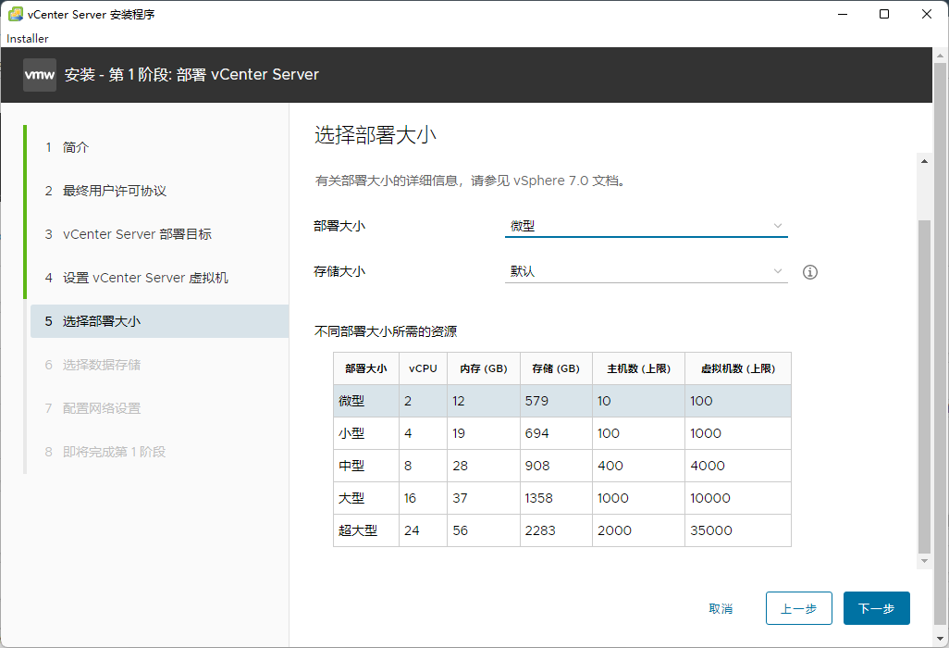Click the 微型 row in the table
This screenshot has height=648, width=949.
click(x=562, y=401)
